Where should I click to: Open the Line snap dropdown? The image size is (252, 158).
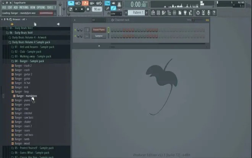pos(116,14)
